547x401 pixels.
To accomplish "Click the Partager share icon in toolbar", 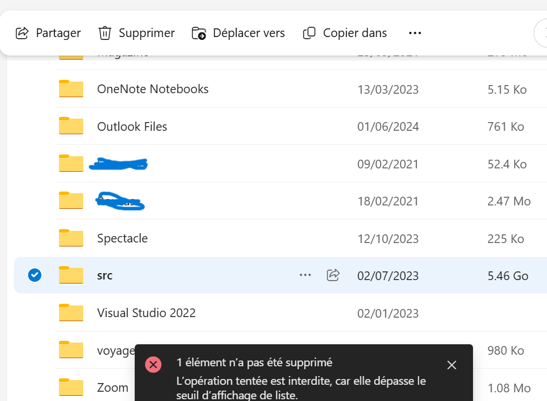I will coord(22,33).
